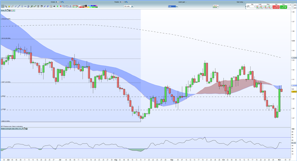Click the round icon on RSI label
Image resolution: width=297 pixels, height=161 pixels.
click(x=26, y=129)
